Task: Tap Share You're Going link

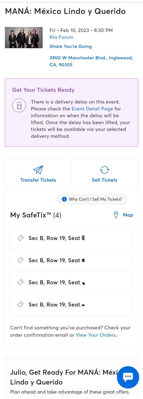Action: 71,46
